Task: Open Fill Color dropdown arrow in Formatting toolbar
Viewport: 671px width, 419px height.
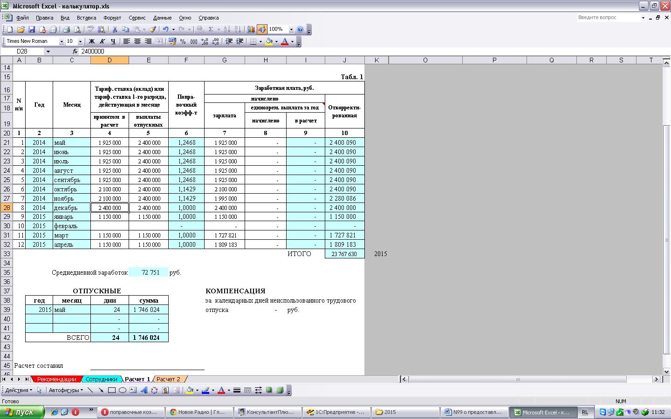Action: tap(276, 41)
